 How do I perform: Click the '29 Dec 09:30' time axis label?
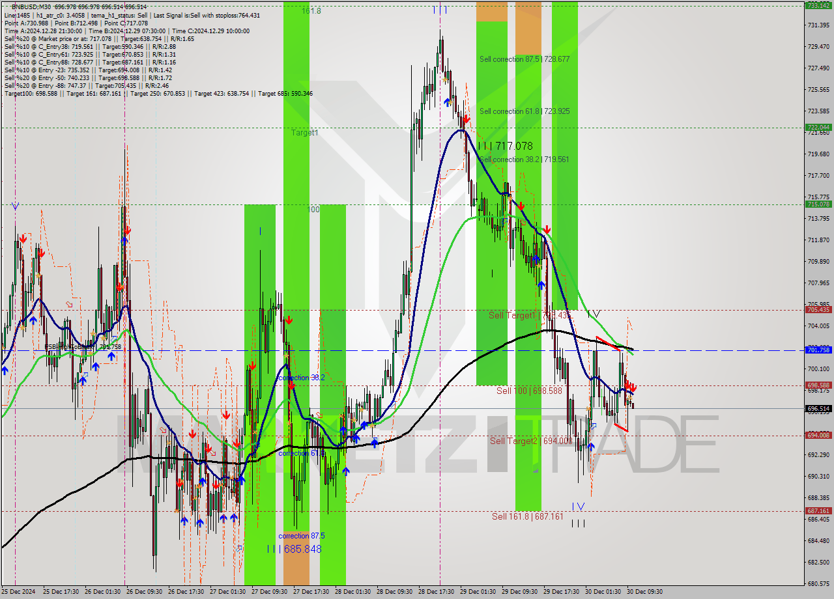519,592
